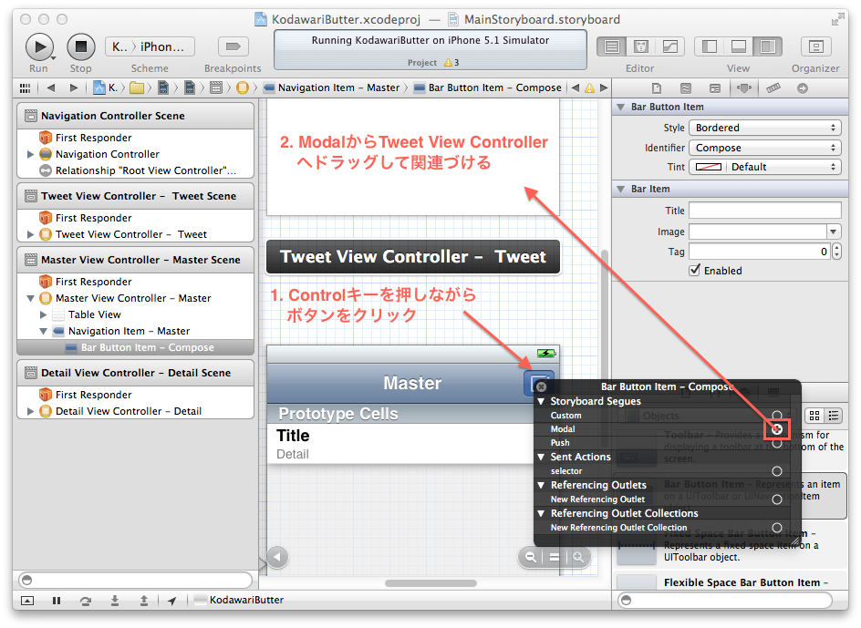The image size is (861, 628).
Task: Open the Organizer window
Action: 816,46
